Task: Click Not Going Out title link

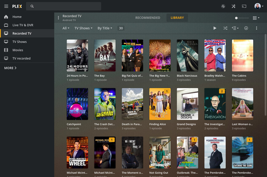Action: coord(159,173)
